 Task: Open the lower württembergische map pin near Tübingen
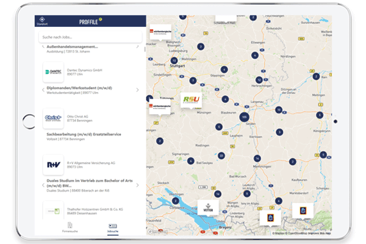(160, 107)
